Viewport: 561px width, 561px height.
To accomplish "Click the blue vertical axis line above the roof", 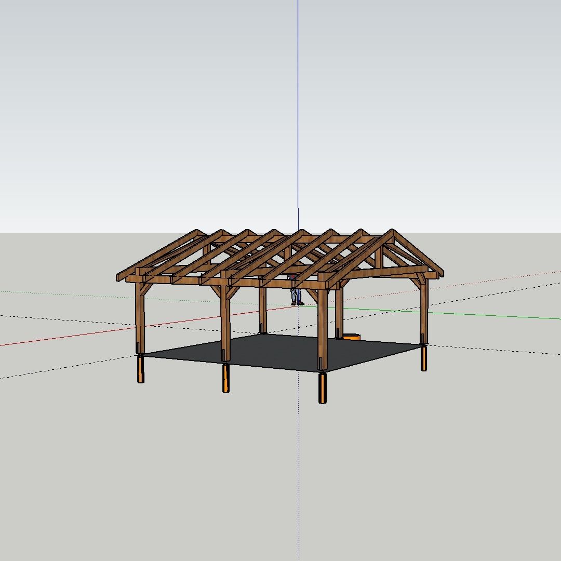I will [x=298, y=114].
